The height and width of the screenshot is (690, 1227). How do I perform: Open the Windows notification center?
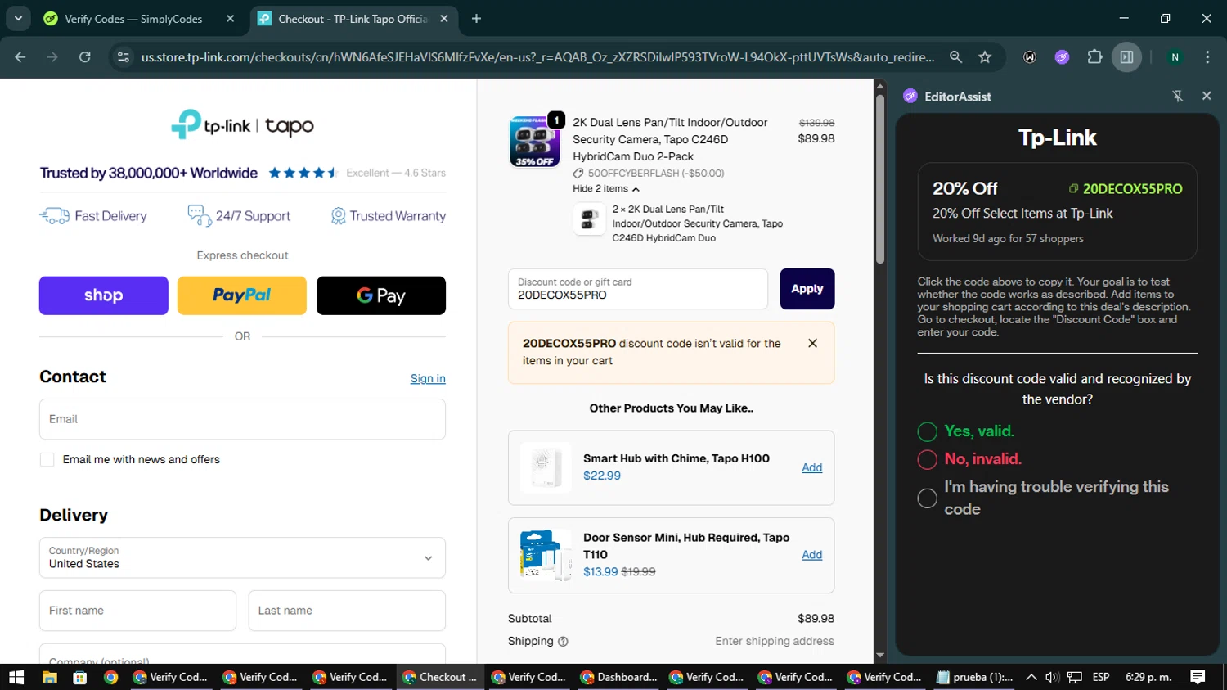point(1198,677)
